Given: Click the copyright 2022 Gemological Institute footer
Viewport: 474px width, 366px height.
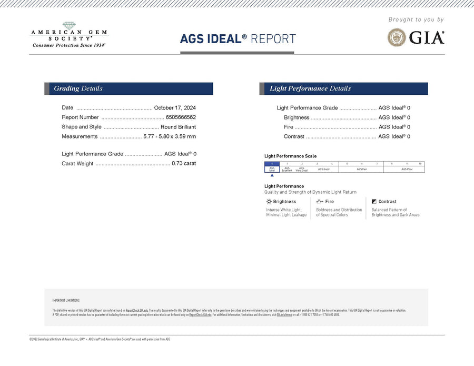Looking at the screenshot, I should [x=100, y=339].
